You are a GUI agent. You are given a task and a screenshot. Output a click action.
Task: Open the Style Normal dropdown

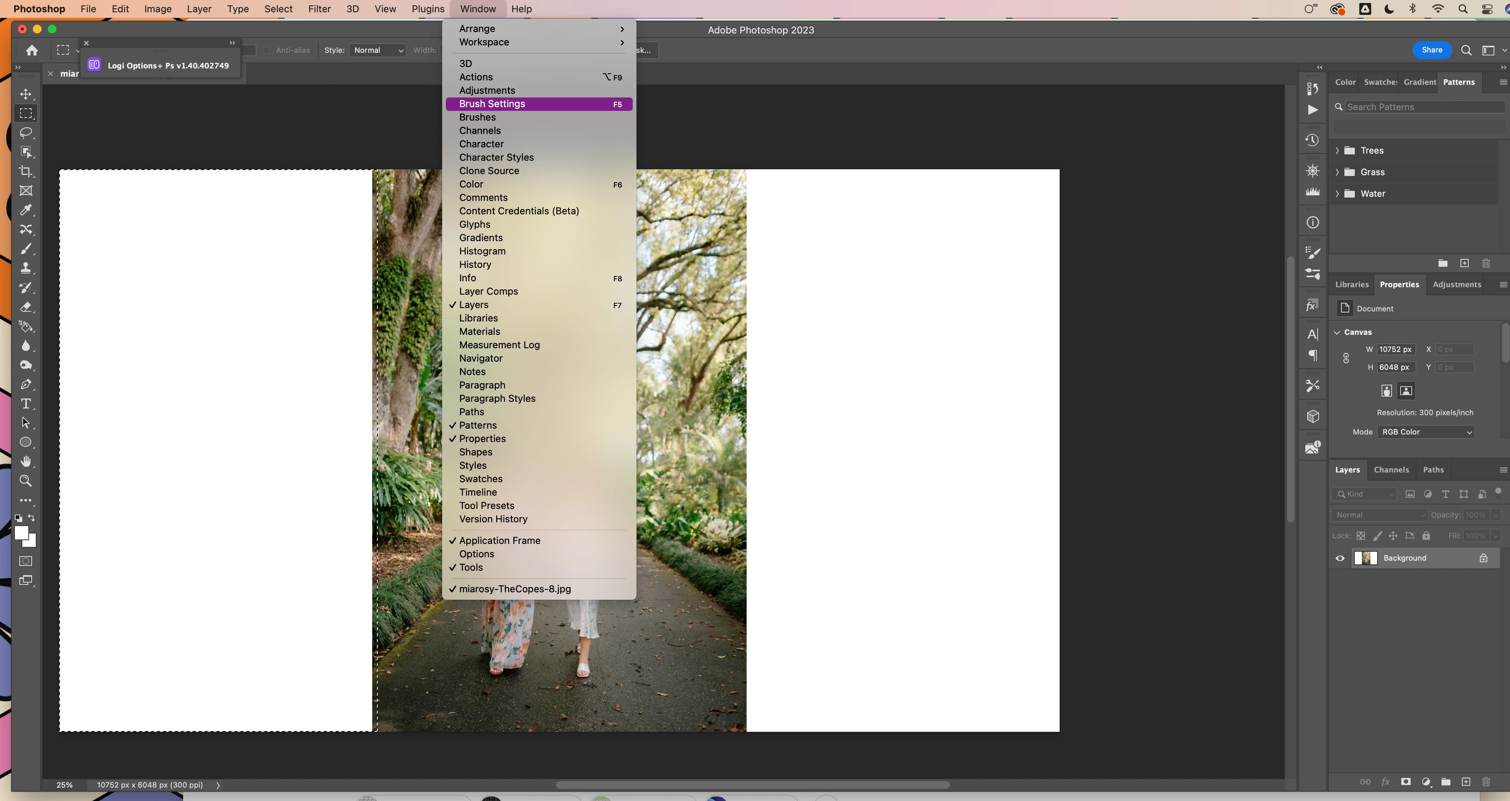(378, 50)
